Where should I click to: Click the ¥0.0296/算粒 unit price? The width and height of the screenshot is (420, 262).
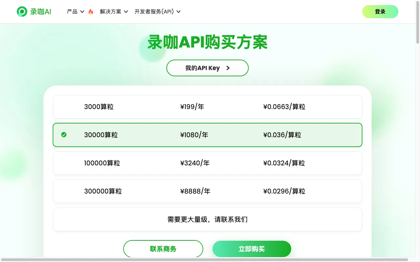tap(284, 191)
